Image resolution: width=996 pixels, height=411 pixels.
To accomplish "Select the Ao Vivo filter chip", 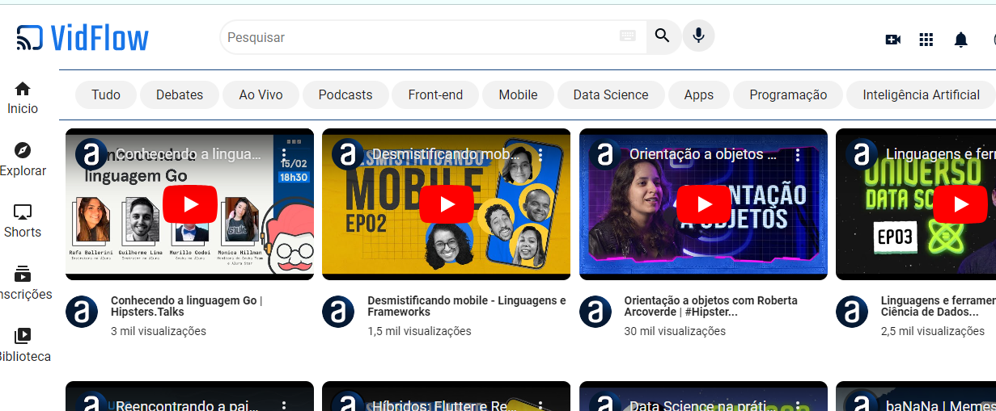I will pyautogui.click(x=261, y=94).
